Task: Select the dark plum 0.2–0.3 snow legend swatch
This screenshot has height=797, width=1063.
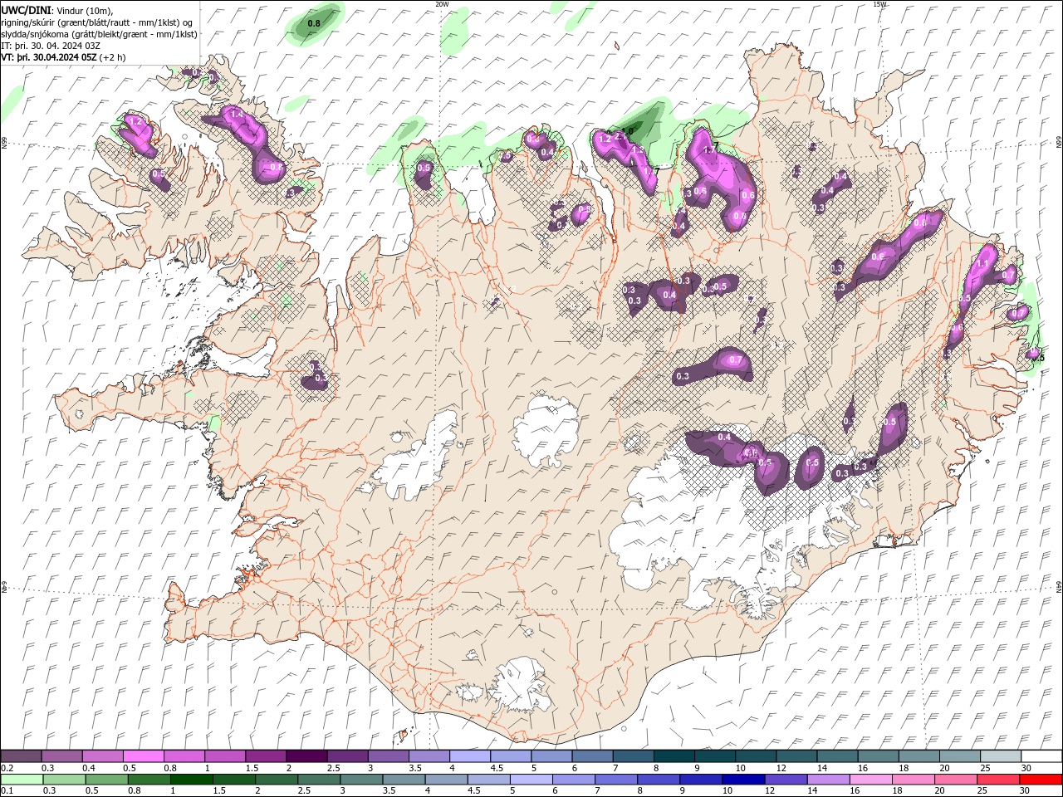Action: click(22, 756)
